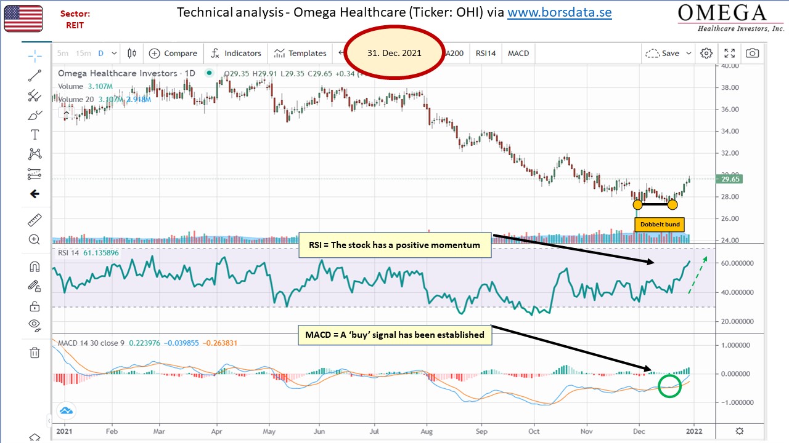The height and width of the screenshot is (443, 789).
Task: Hide all drawings with eye icon
Action: pos(35,324)
